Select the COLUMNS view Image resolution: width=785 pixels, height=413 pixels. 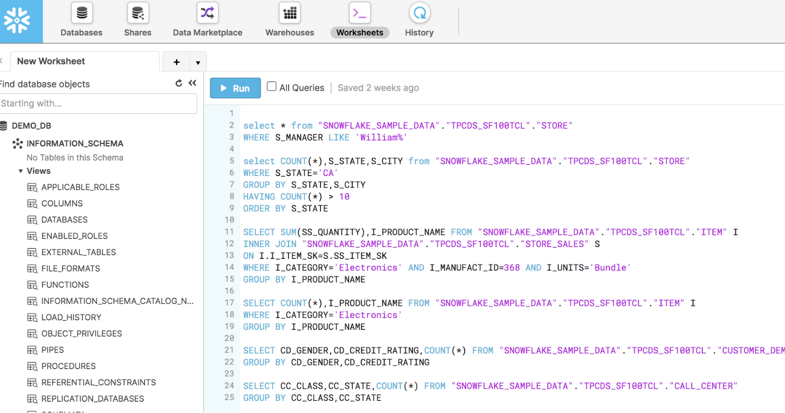click(62, 204)
